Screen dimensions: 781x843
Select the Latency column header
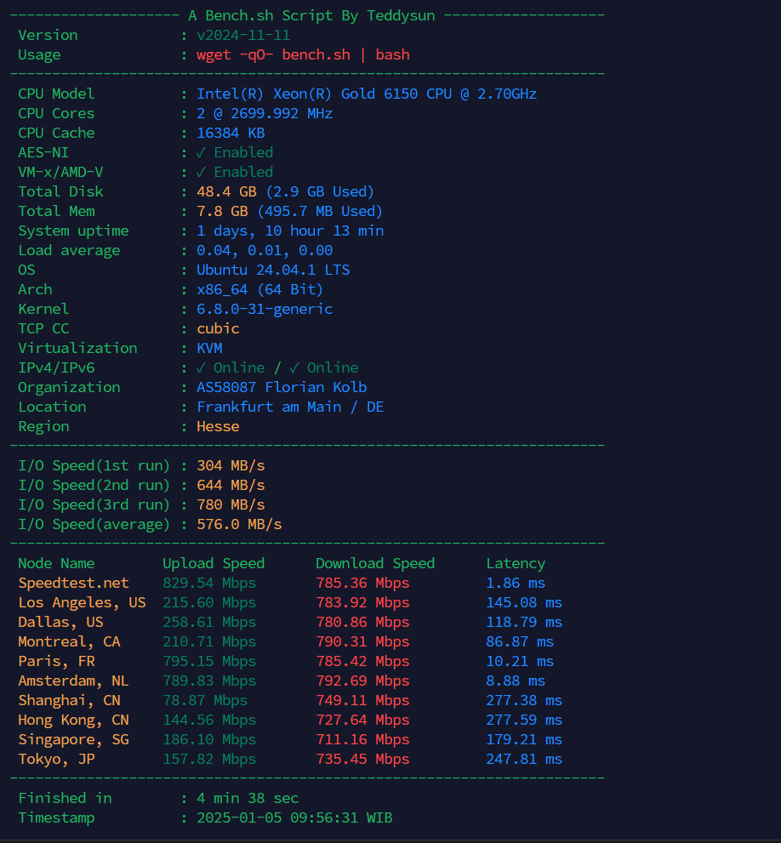pos(515,563)
